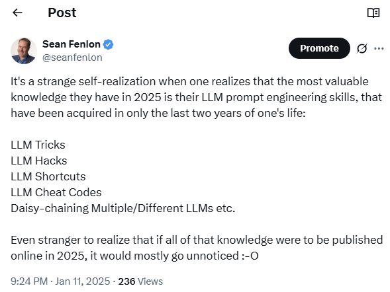The image size is (390, 292).
Task: Click the Daisy-chaining Multiple/Different LLMs line
Action: [x=123, y=208]
